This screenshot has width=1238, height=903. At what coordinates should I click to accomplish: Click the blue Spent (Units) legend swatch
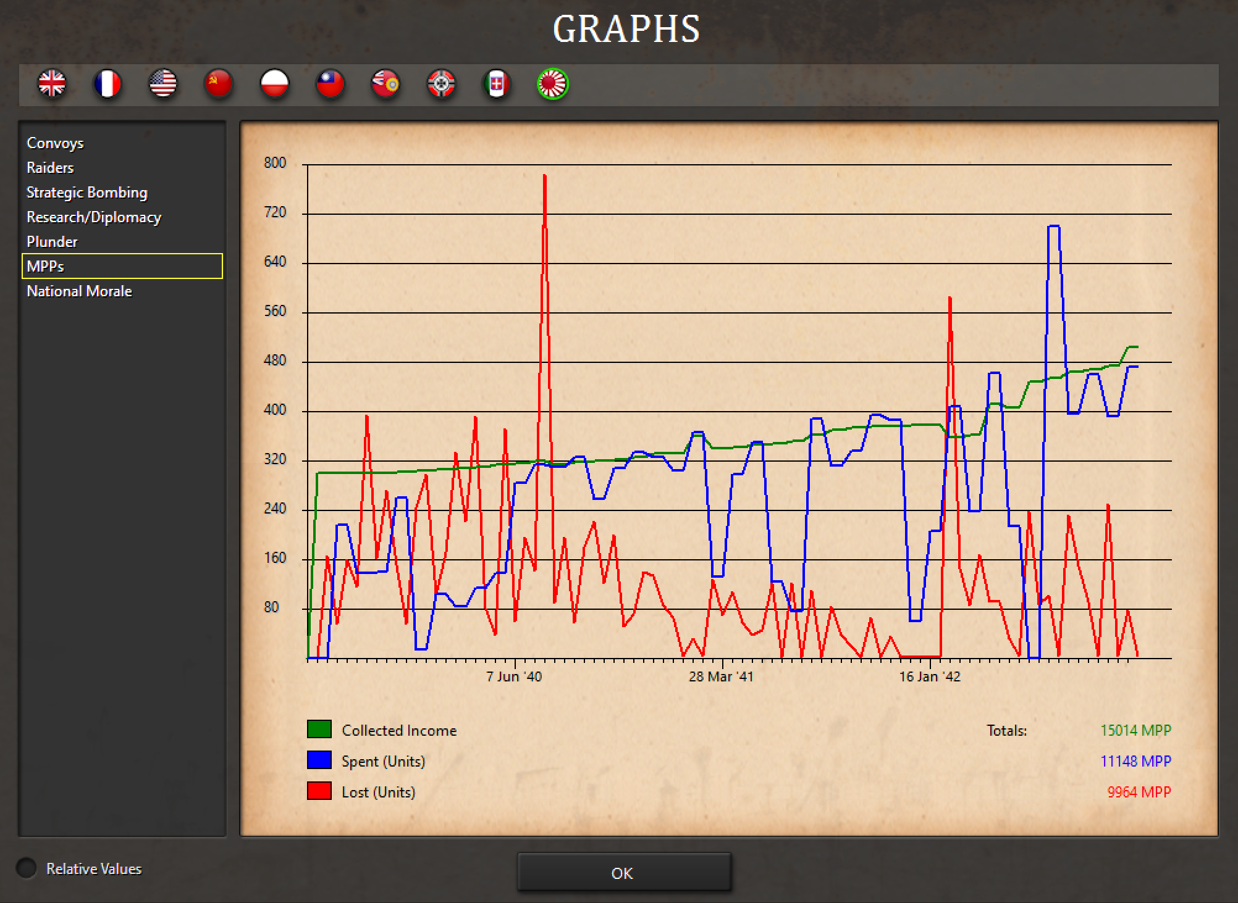pyautogui.click(x=319, y=760)
